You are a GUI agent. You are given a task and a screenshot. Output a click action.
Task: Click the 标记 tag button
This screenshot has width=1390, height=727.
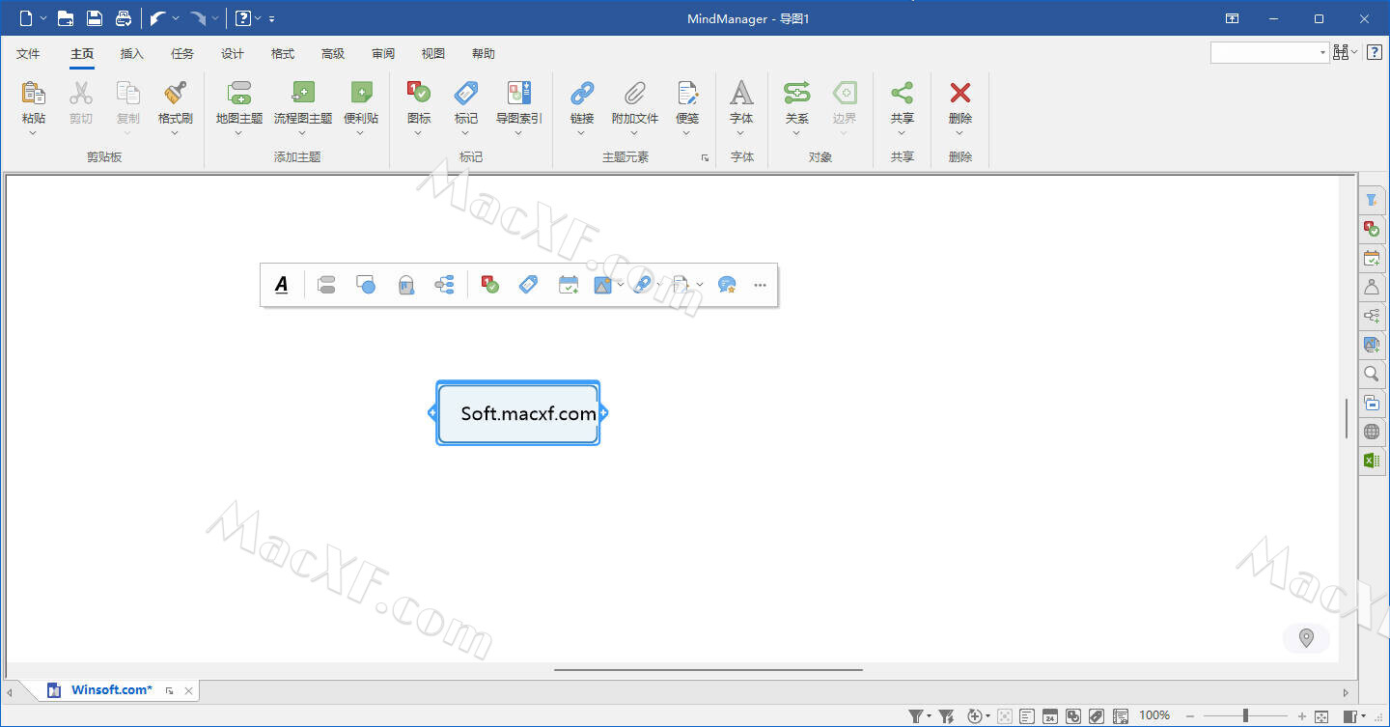466,103
